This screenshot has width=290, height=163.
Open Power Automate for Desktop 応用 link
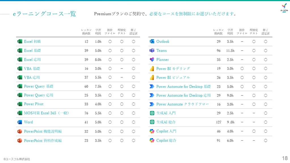(x=183, y=95)
